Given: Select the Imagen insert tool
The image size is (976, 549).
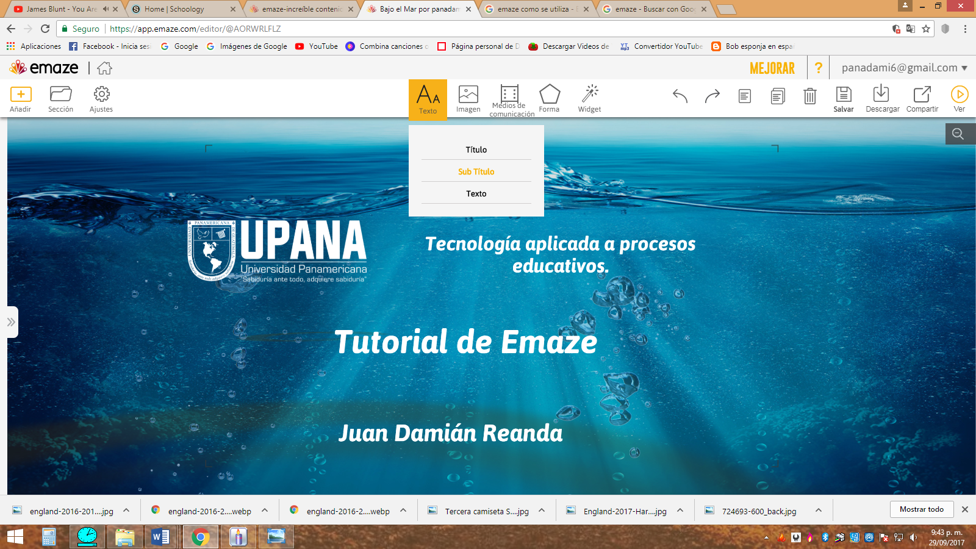Looking at the screenshot, I should point(468,98).
